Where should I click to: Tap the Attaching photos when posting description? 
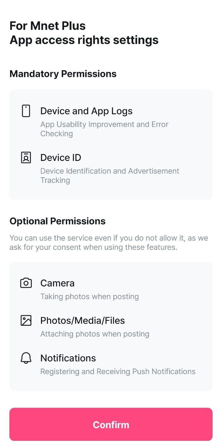click(95, 334)
